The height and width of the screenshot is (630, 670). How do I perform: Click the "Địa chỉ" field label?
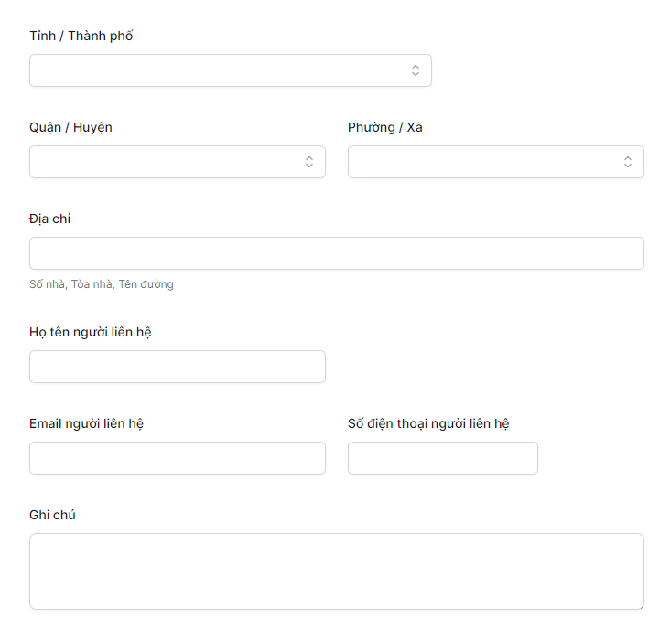(x=50, y=219)
